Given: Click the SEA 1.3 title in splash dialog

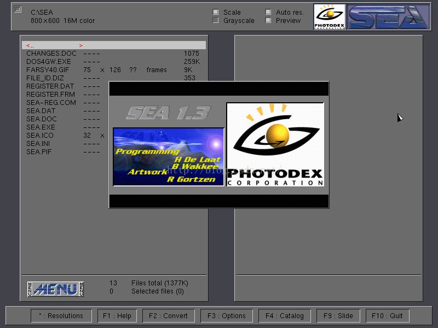Looking at the screenshot, I should click(x=169, y=113).
